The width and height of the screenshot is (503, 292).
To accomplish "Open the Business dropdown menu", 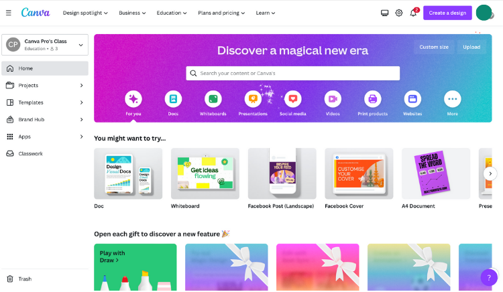I will coord(132,13).
